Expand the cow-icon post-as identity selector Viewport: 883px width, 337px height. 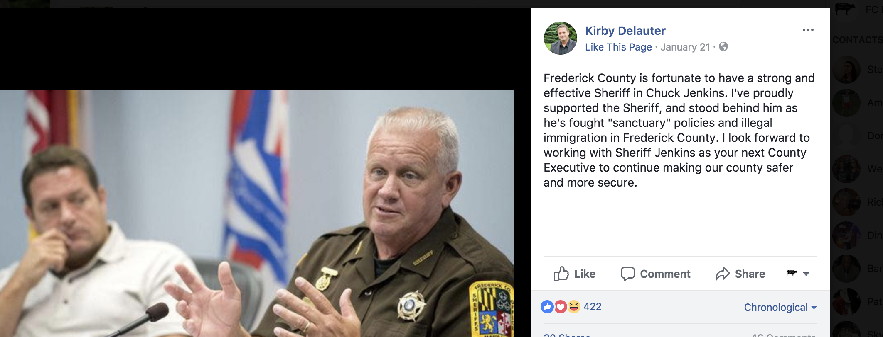click(x=806, y=274)
